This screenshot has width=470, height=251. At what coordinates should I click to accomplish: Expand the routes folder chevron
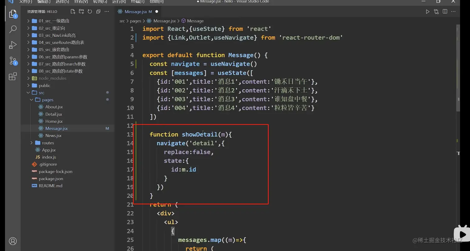tap(32, 143)
